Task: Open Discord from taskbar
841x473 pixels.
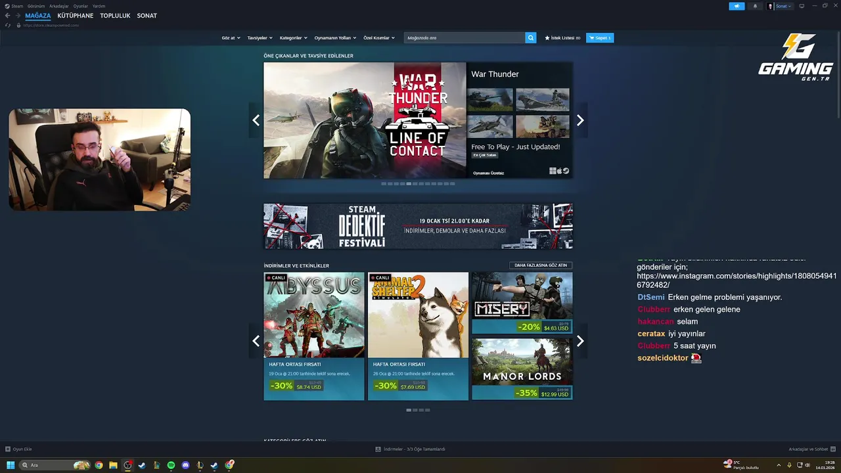Action: tap(185, 465)
